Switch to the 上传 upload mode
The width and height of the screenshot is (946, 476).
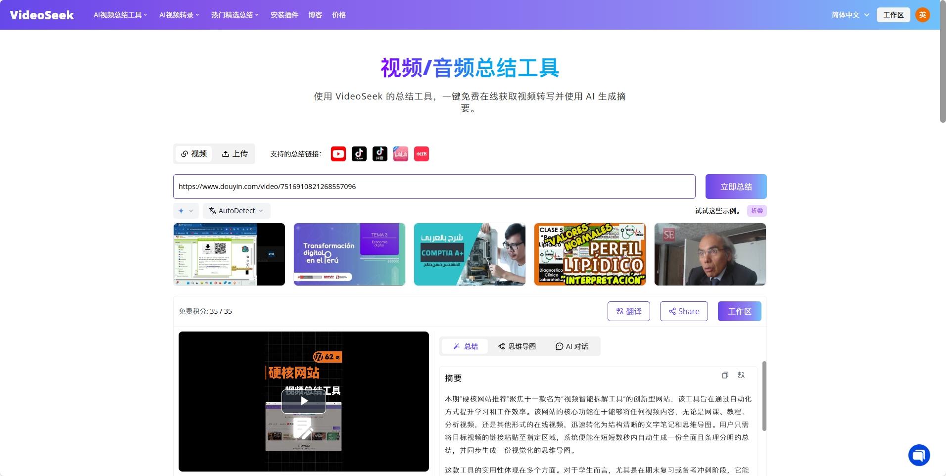[235, 154]
